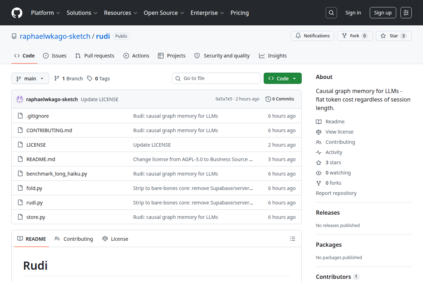The width and height of the screenshot is (423, 282).
Task: Select the License tab above README
Action: tap(115, 239)
